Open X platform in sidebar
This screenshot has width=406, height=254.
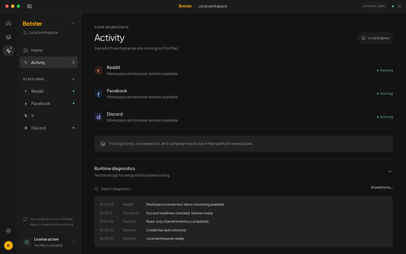pos(49,116)
